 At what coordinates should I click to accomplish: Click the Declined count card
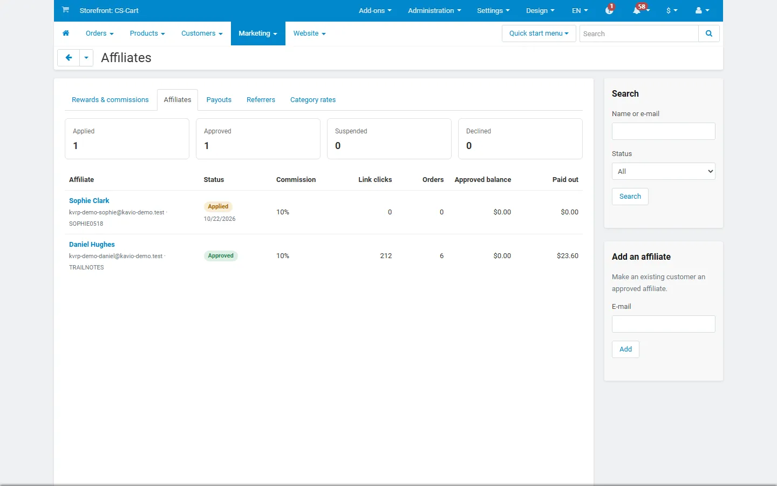click(520, 139)
